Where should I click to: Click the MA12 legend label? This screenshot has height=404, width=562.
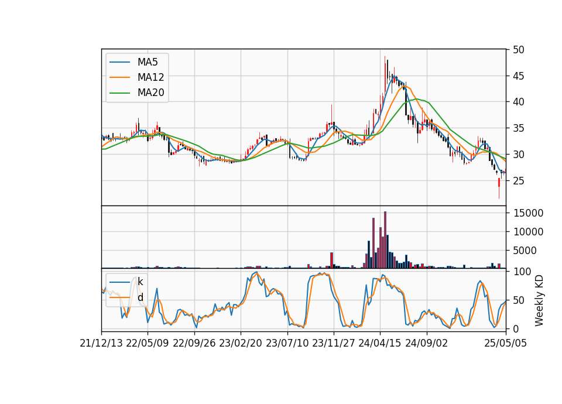coord(150,77)
